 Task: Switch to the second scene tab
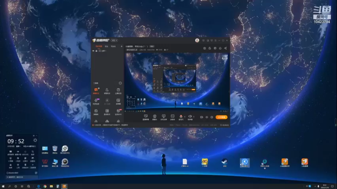coord(107,46)
